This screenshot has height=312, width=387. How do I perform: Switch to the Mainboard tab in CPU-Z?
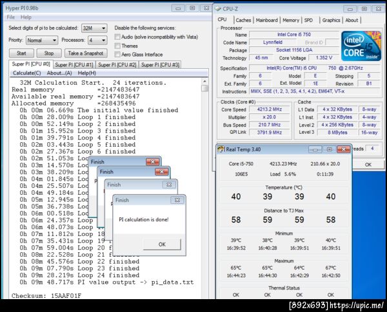coord(266,20)
